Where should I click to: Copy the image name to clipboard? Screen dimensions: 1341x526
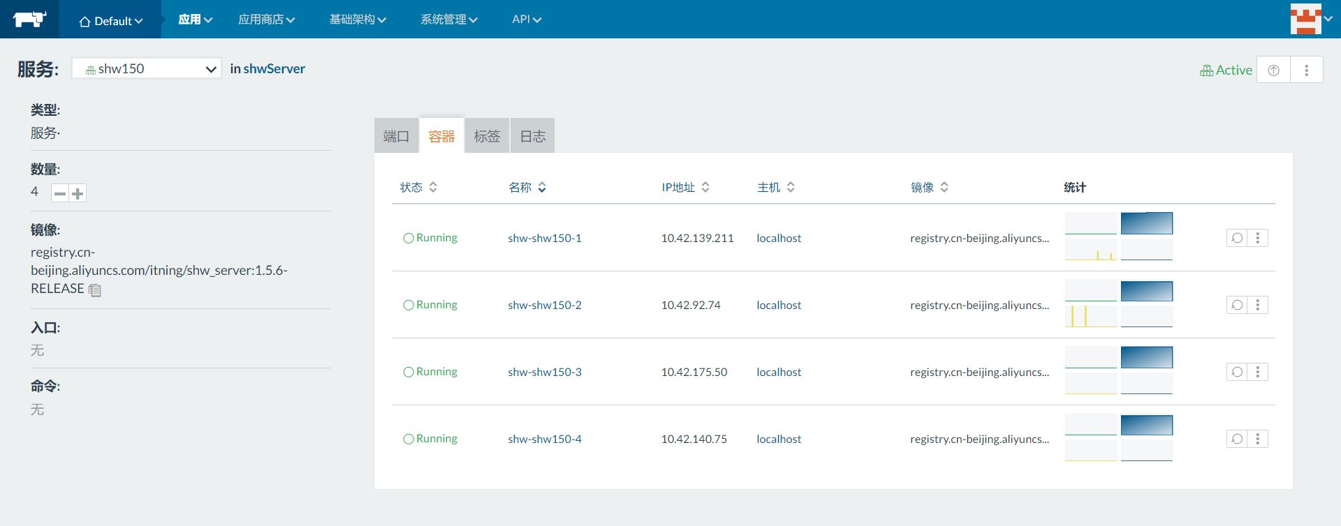pos(95,290)
